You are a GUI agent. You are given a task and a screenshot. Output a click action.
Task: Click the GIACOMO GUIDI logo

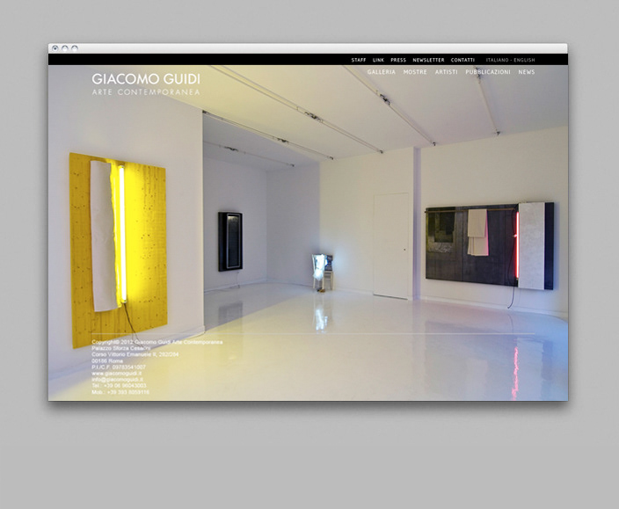click(x=146, y=79)
